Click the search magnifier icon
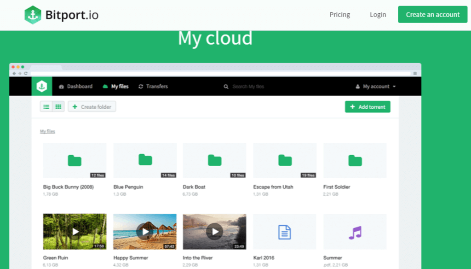 pyautogui.click(x=226, y=87)
